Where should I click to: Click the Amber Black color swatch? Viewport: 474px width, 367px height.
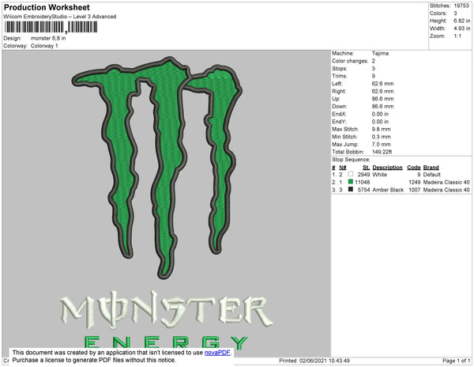tap(351, 189)
